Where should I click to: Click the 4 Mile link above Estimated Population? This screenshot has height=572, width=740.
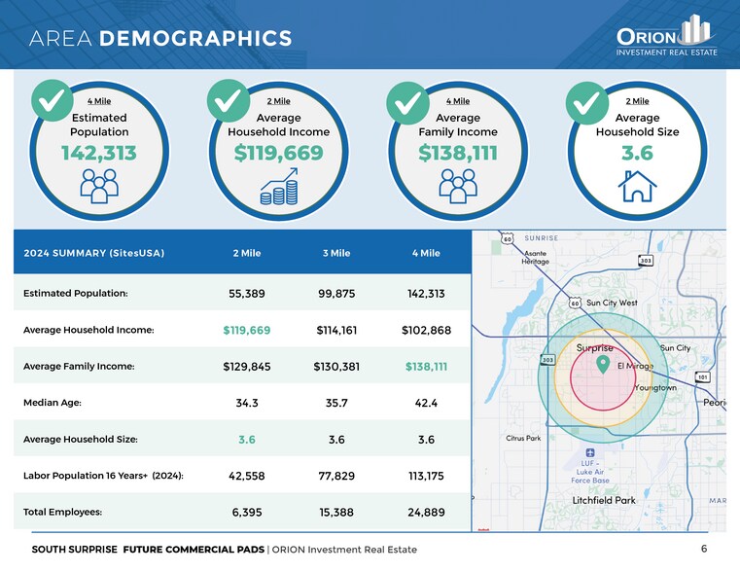point(99,100)
